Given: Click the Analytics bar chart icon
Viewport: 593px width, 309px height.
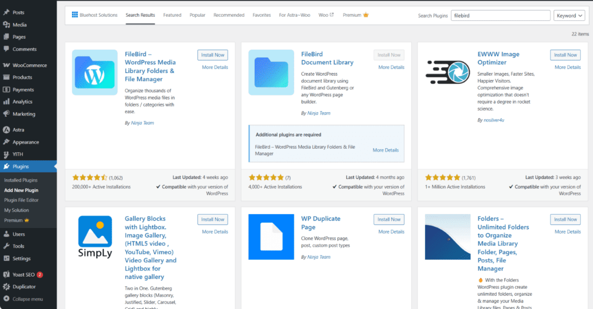Looking at the screenshot, I should [x=6, y=102].
